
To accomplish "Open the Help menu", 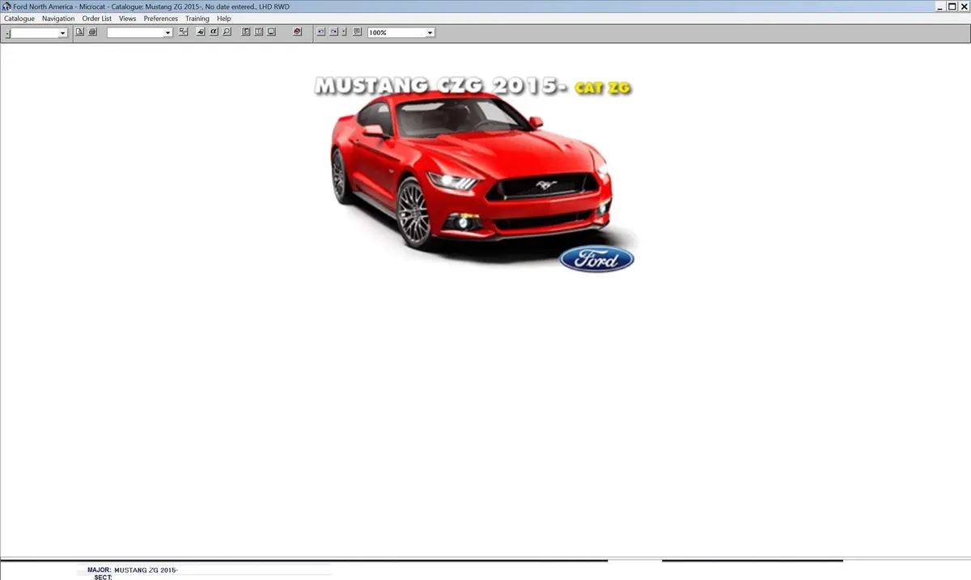I will [224, 19].
